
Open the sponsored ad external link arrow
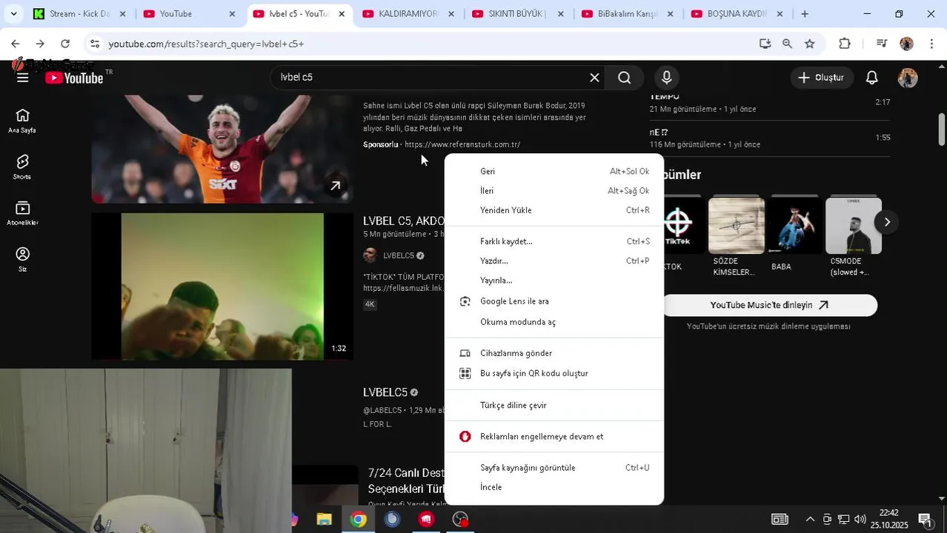click(335, 186)
